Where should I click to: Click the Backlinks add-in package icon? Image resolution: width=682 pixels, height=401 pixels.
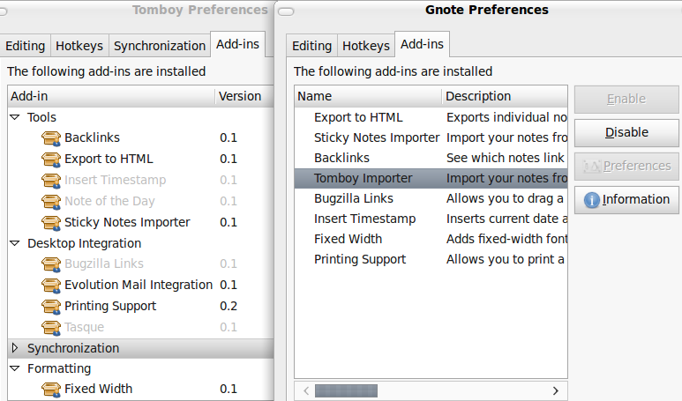click(51, 138)
